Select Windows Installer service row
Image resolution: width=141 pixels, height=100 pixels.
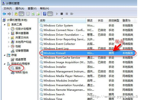tap(87, 67)
